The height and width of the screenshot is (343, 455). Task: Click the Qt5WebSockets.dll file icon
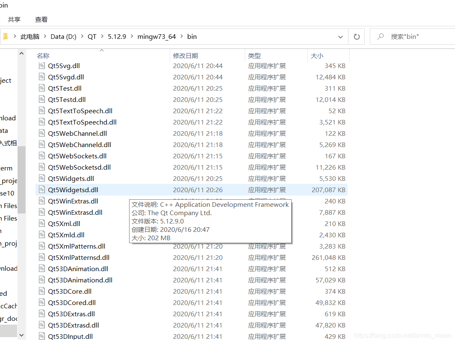click(x=42, y=156)
